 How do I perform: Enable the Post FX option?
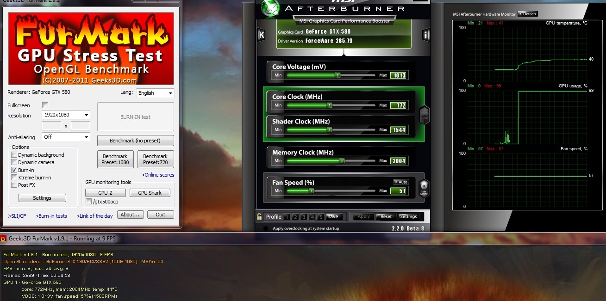14,185
